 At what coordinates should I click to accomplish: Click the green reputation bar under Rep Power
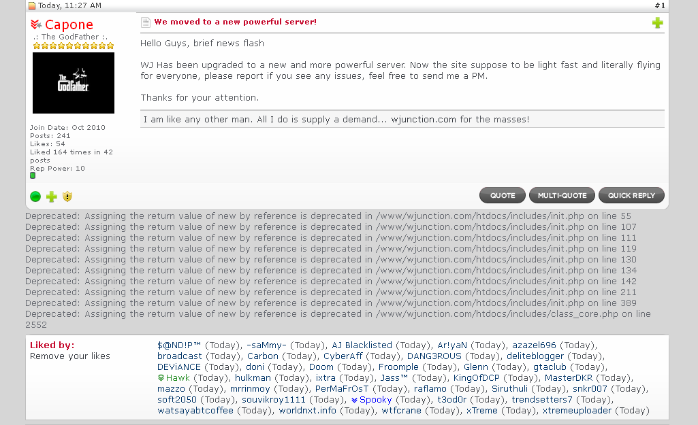point(33,175)
